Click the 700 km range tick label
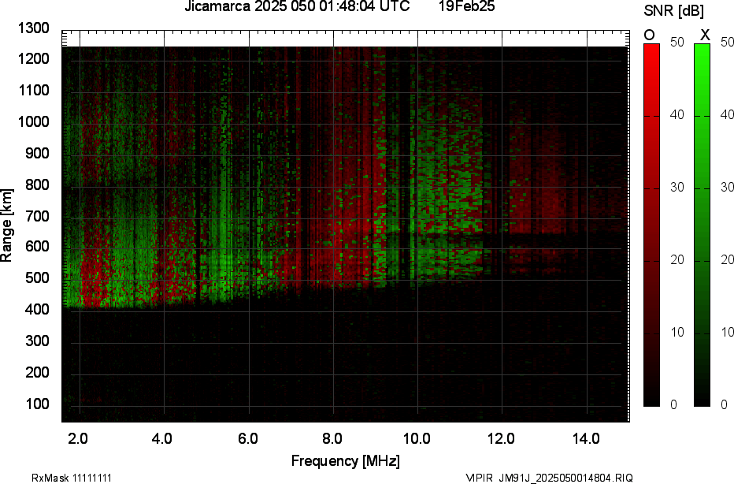 (x=36, y=216)
